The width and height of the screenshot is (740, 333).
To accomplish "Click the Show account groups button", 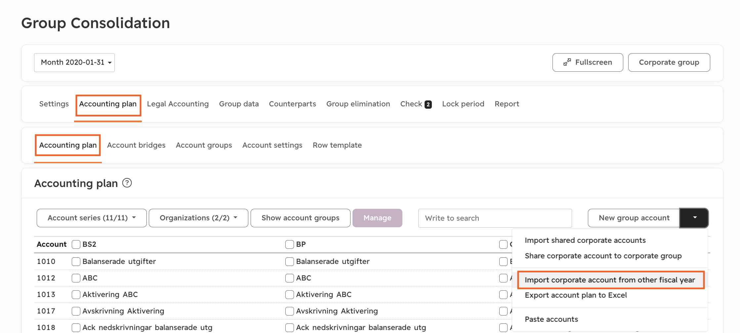I will [300, 218].
